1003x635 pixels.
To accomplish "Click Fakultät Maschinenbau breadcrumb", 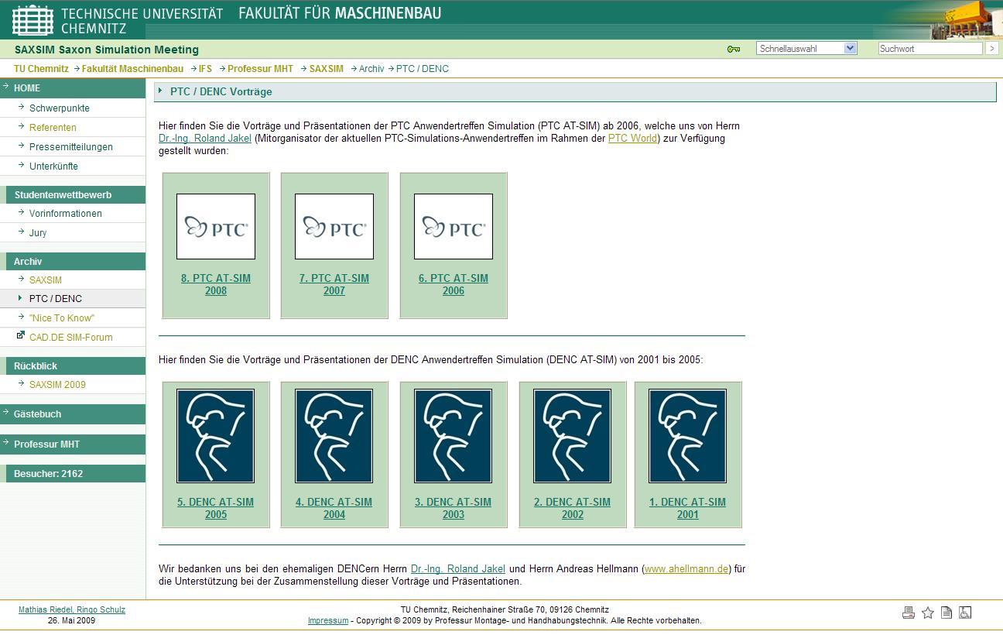I will 132,69.
